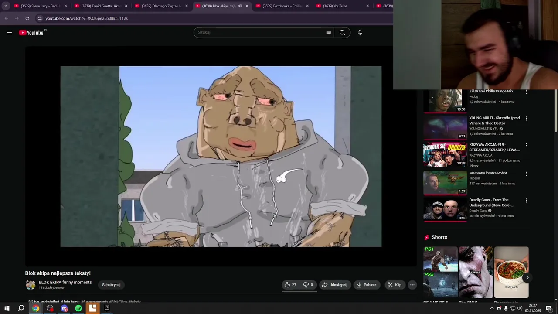
Task: Open the Kratos face Short
Action: tap(476, 272)
